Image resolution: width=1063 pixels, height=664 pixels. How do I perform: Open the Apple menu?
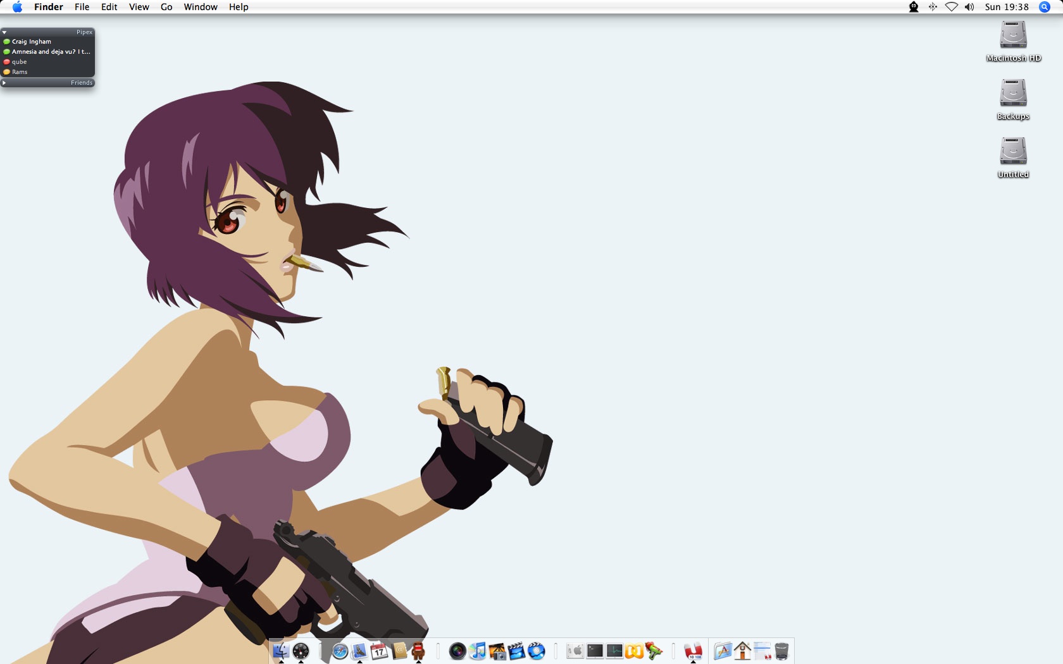(x=17, y=7)
